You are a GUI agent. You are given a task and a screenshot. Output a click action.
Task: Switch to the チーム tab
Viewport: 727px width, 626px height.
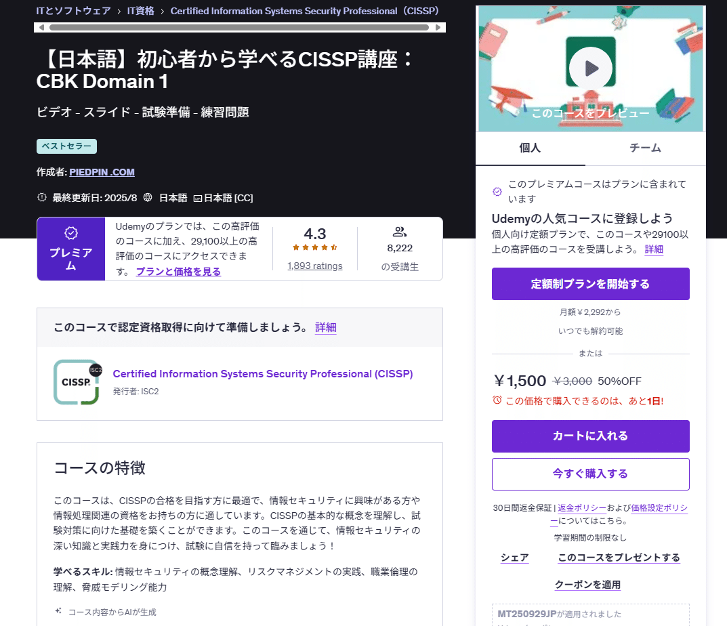point(646,148)
